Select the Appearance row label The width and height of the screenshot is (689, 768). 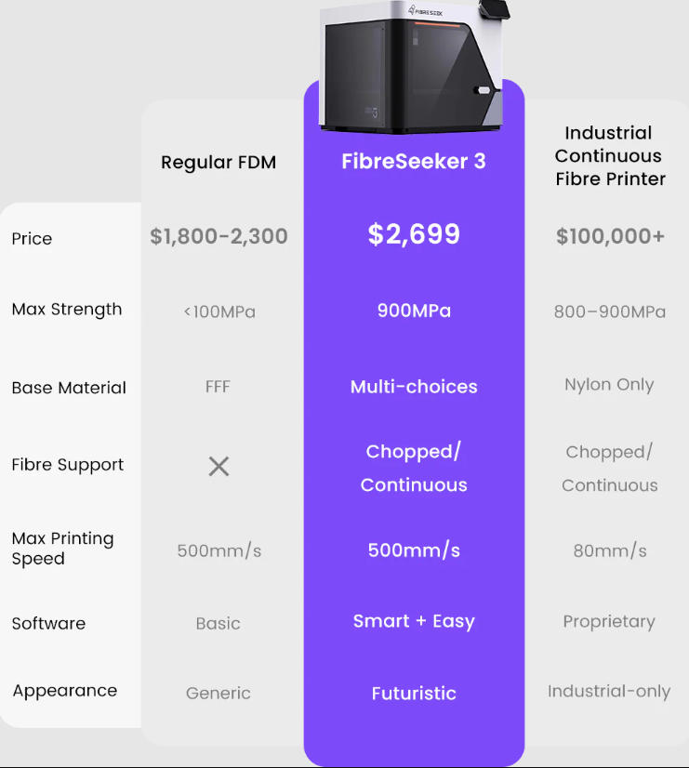pyautogui.click(x=65, y=691)
